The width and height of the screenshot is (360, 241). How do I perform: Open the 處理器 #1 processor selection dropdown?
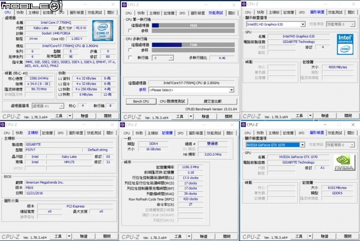48,106
